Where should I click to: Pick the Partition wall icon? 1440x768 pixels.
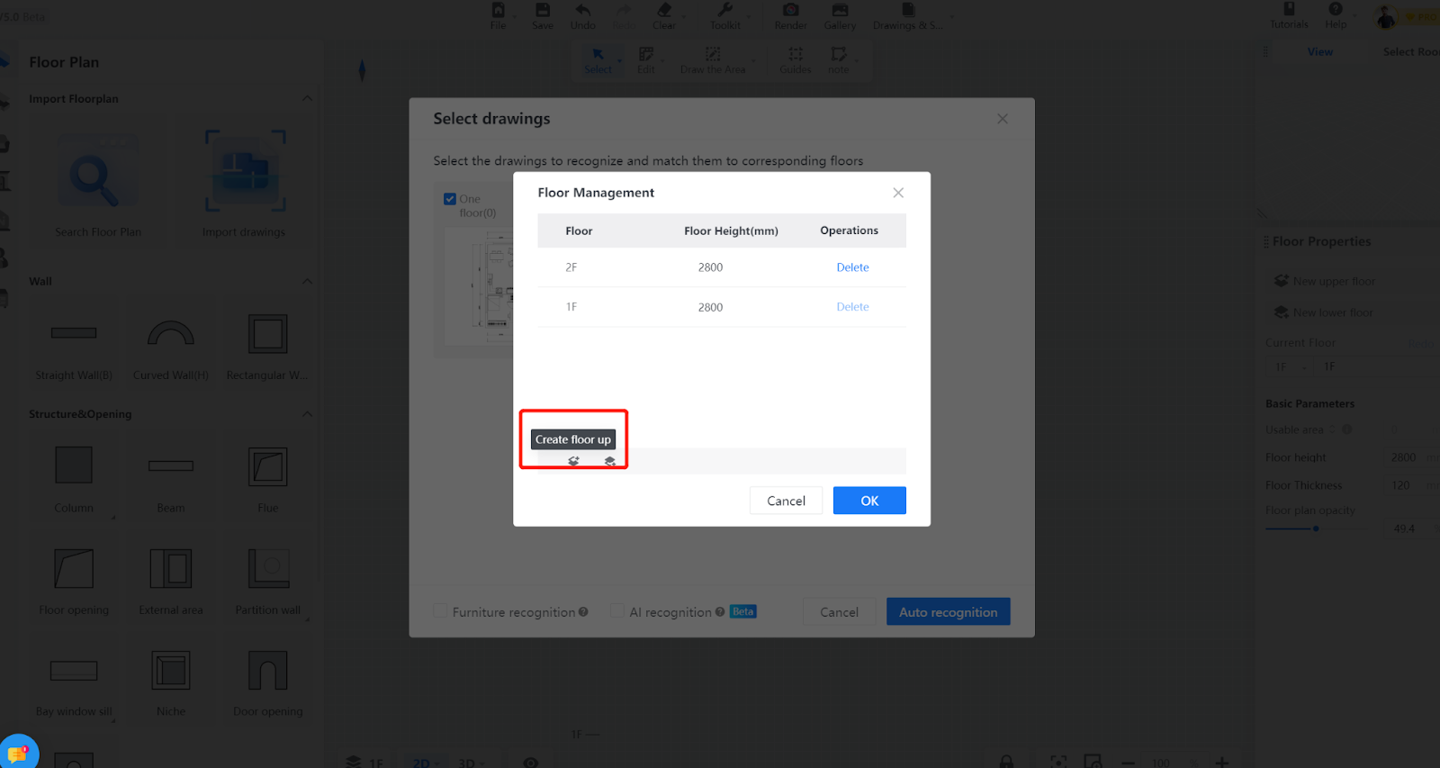tap(268, 569)
